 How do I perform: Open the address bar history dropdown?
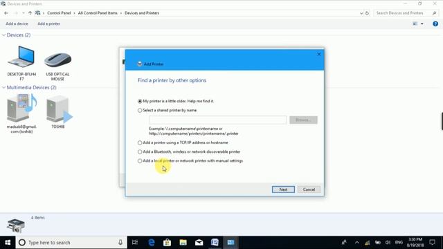(x=361, y=13)
